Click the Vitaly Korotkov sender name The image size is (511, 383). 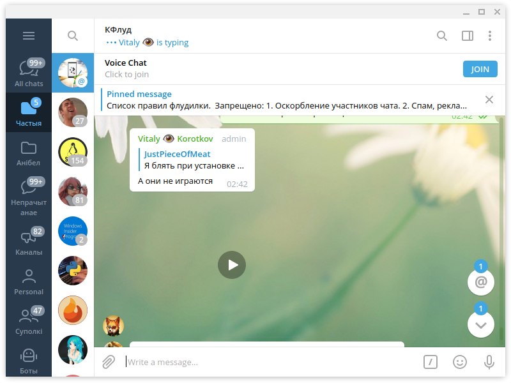[x=175, y=139]
